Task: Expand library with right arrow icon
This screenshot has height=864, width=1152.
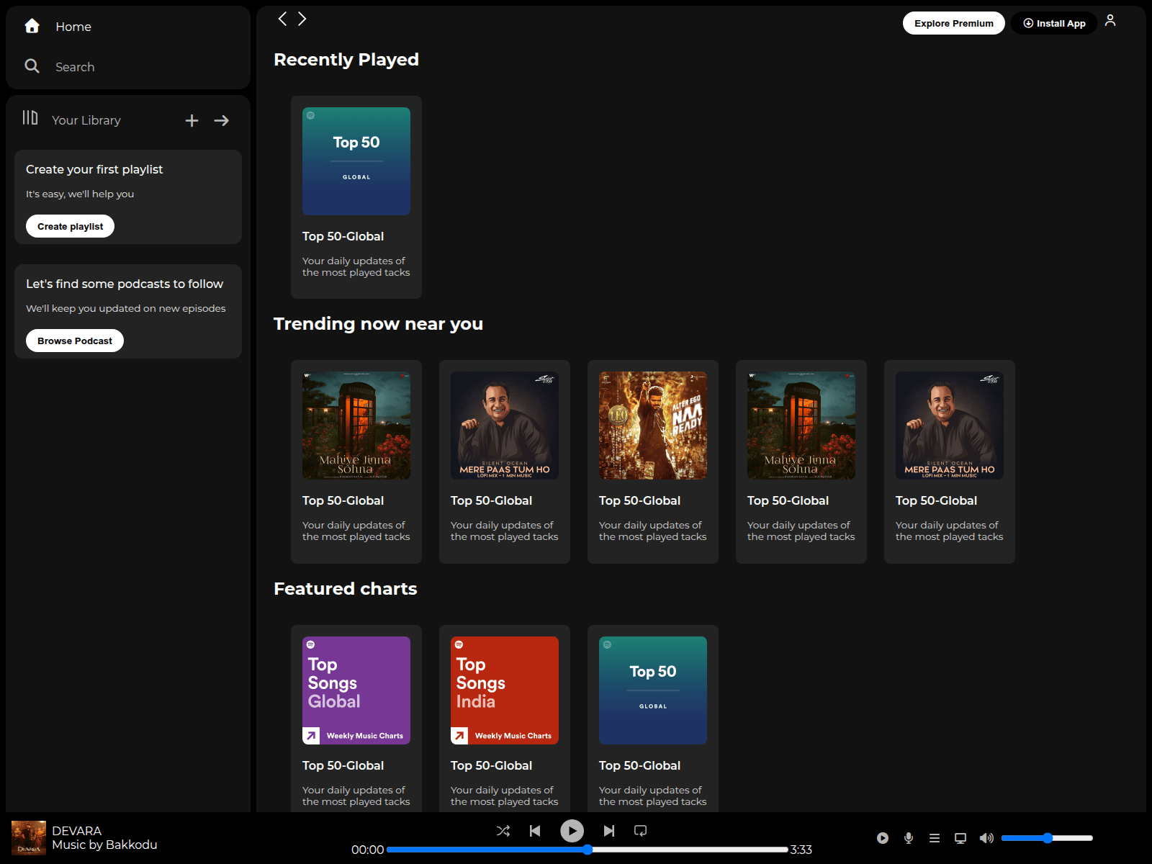Action: (x=222, y=120)
